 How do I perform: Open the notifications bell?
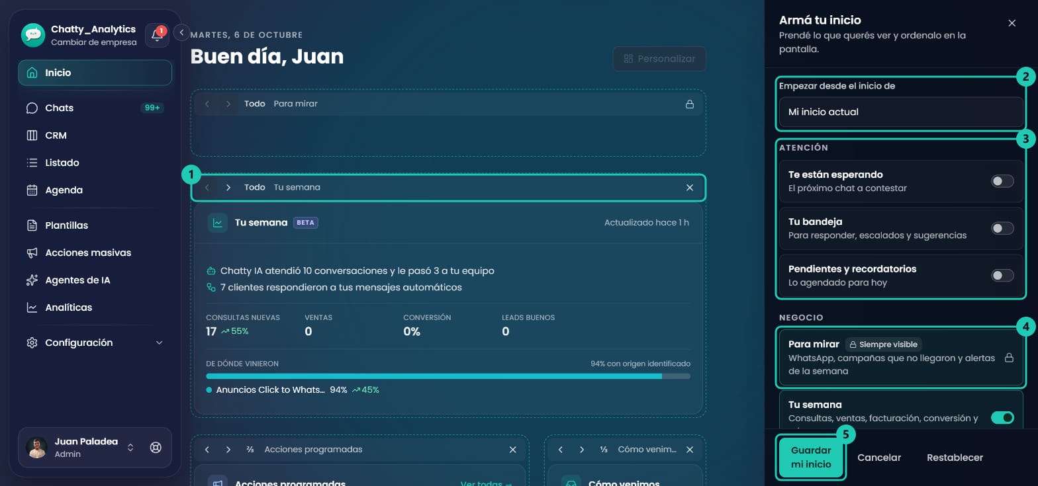pyautogui.click(x=157, y=35)
